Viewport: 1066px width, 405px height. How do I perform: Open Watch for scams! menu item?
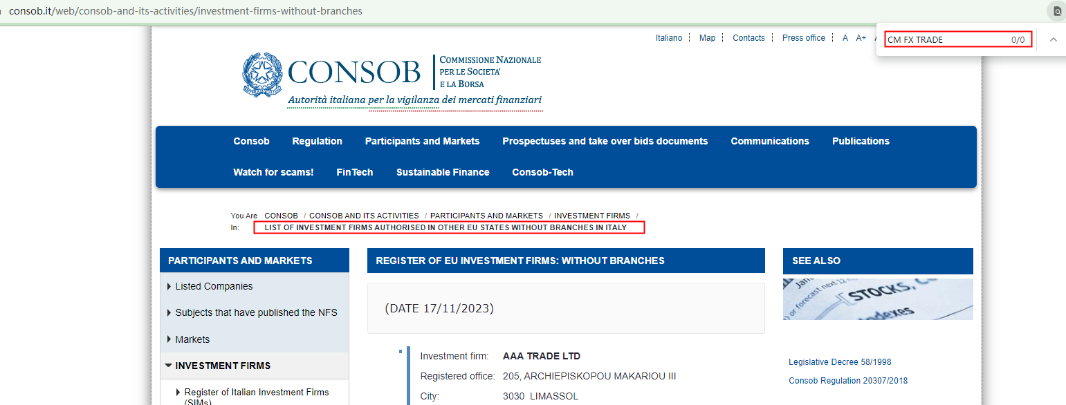[x=273, y=172]
